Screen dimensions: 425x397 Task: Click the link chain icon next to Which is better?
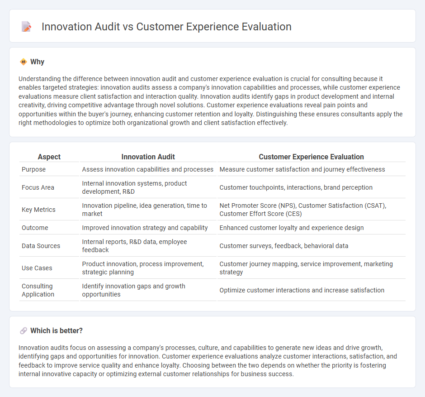[24, 330]
